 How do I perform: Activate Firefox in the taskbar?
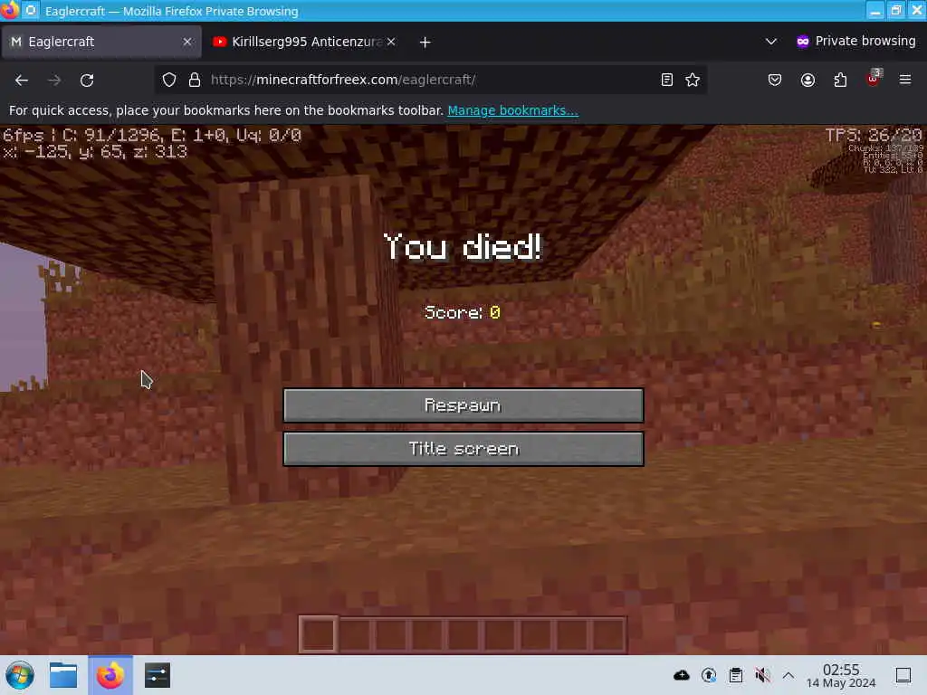[x=110, y=675]
